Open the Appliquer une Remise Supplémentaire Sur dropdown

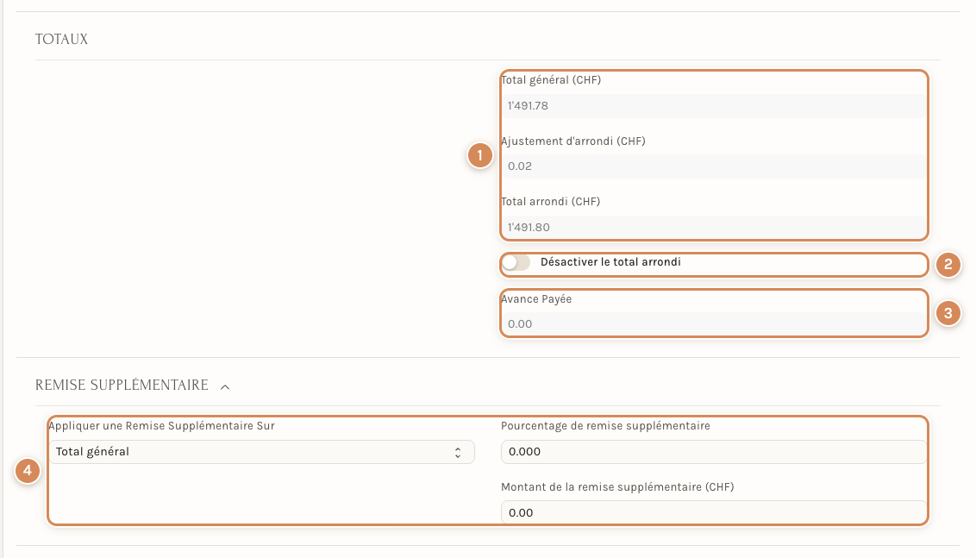(x=261, y=452)
